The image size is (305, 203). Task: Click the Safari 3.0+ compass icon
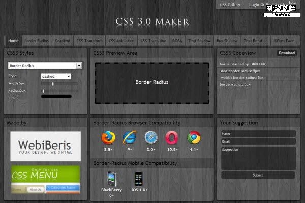pos(151,137)
